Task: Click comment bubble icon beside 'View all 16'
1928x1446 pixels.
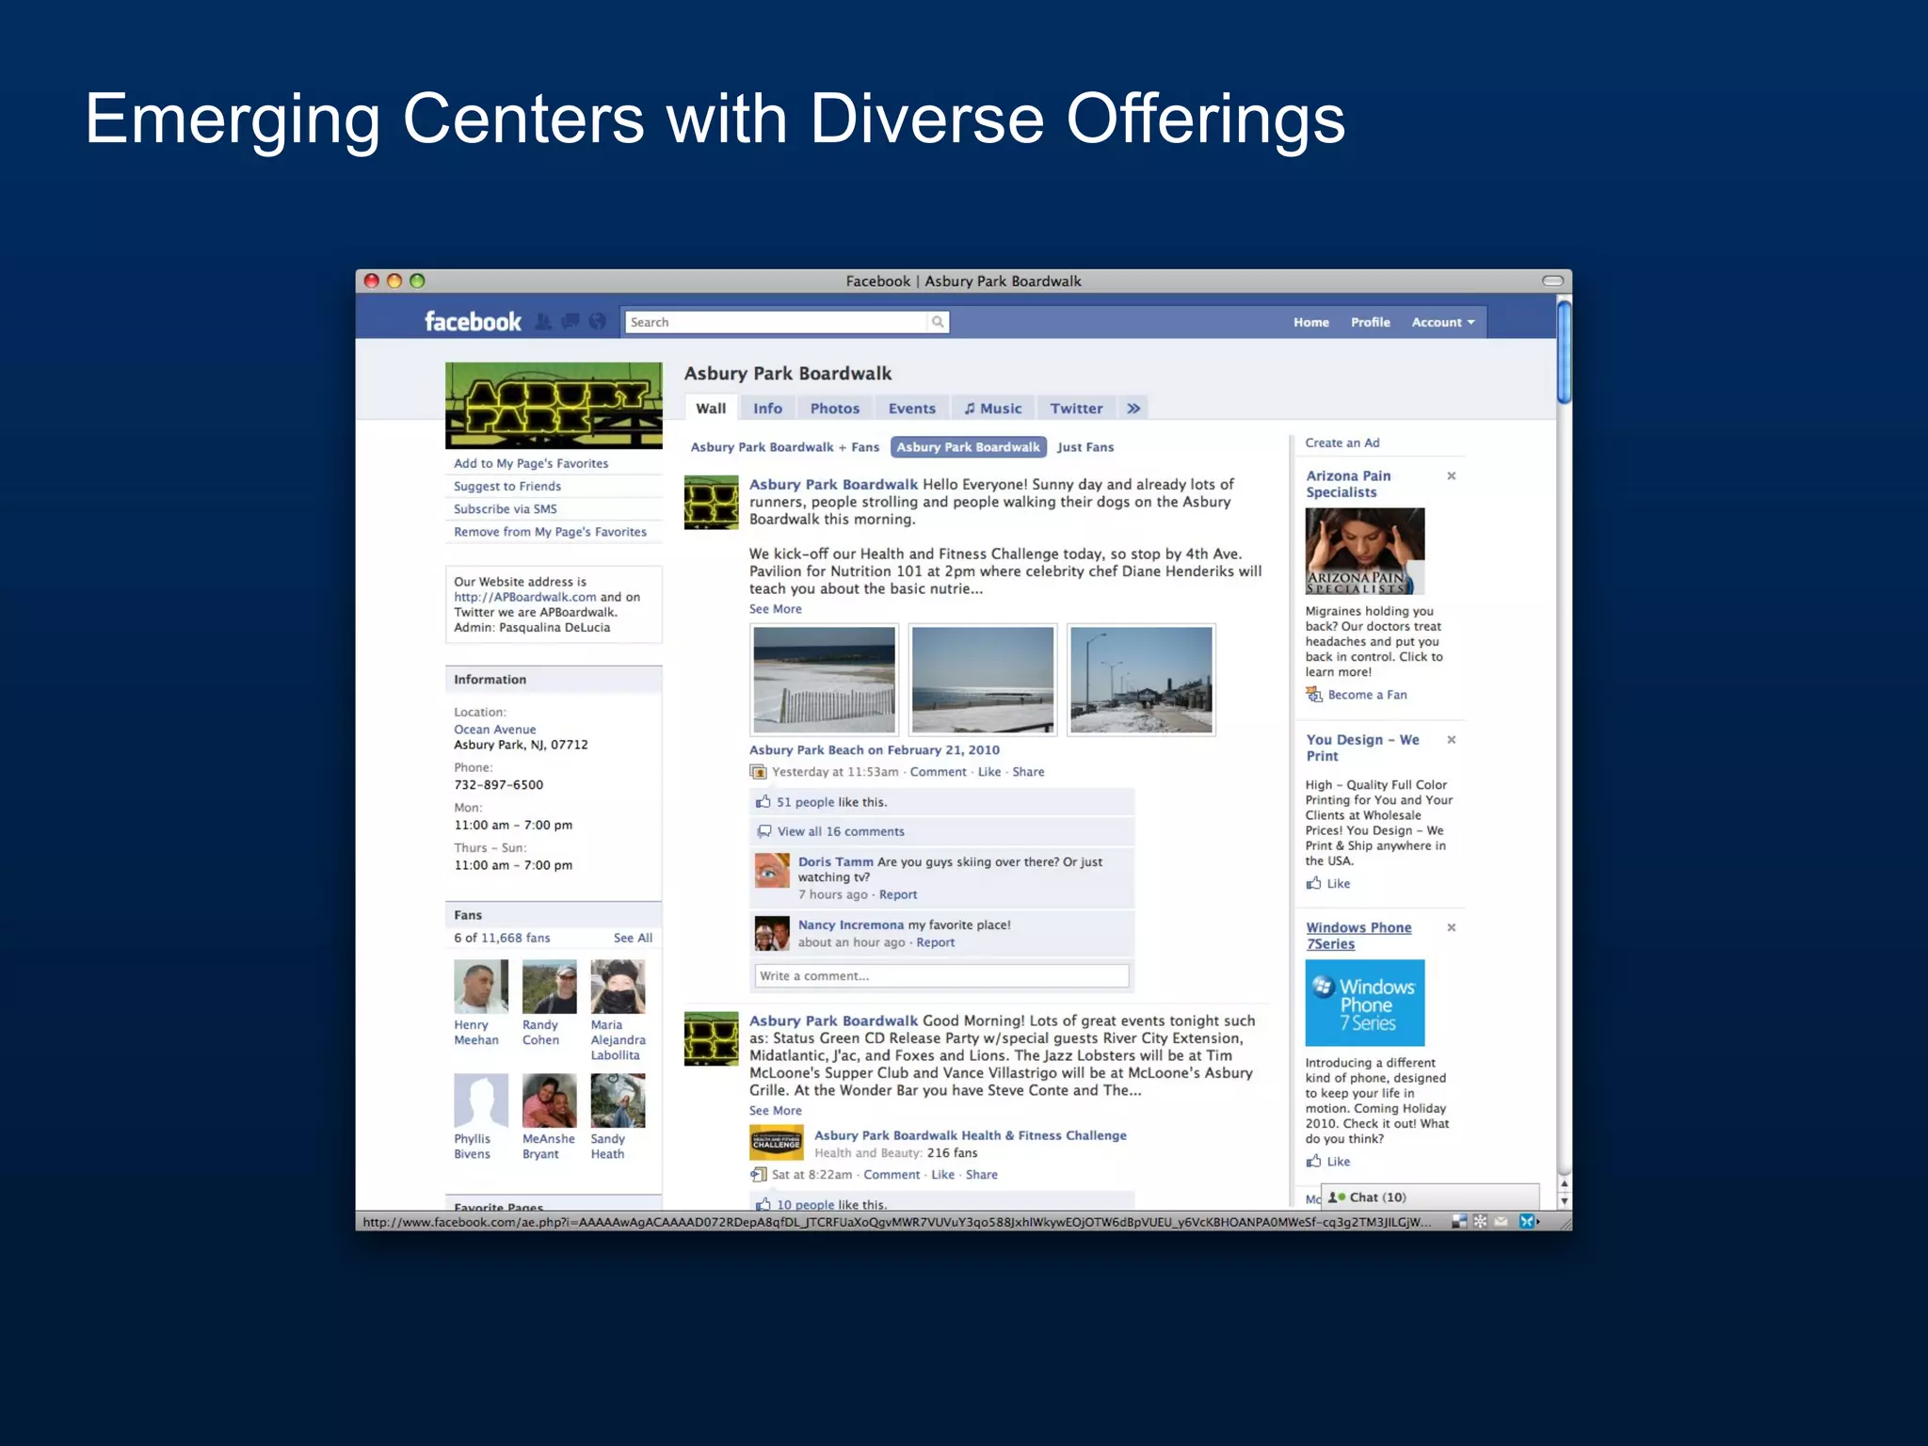Action: pos(764,831)
